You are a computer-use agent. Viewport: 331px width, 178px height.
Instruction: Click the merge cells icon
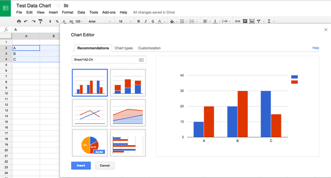pos(192,21)
